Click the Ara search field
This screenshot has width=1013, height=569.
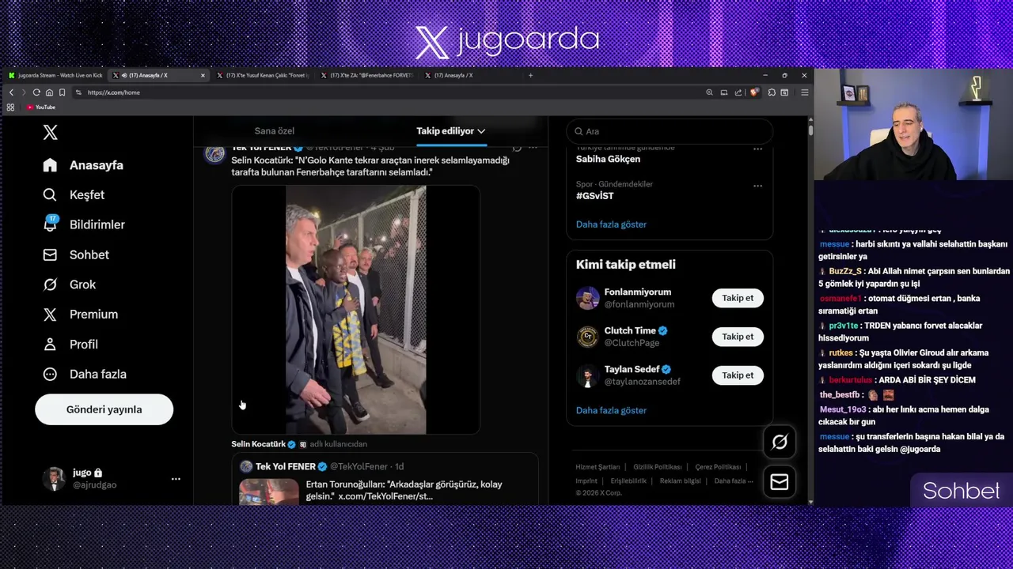670,131
